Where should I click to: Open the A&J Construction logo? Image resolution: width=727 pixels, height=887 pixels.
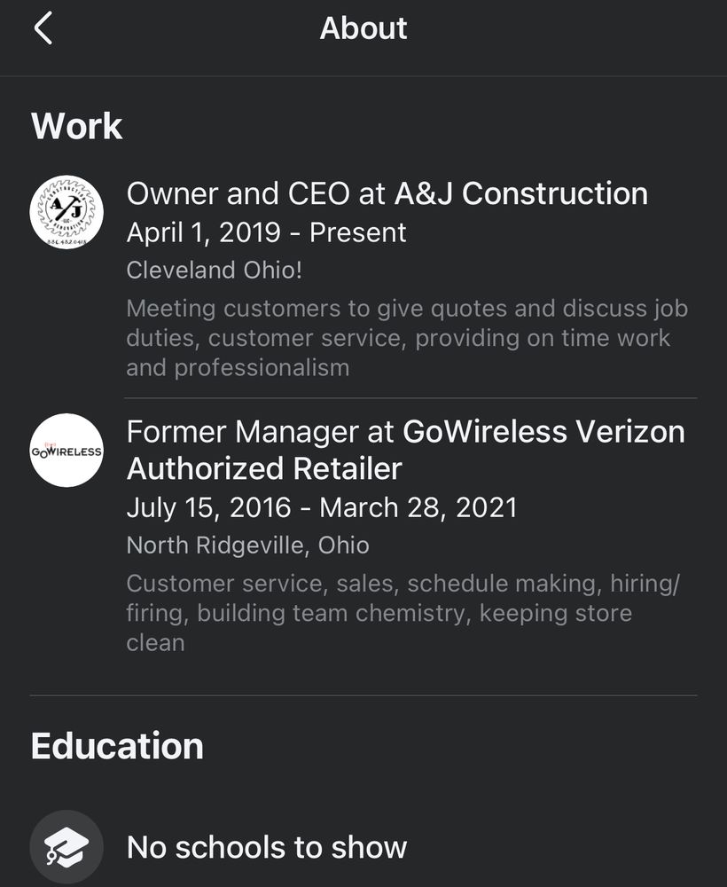(x=66, y=212)
